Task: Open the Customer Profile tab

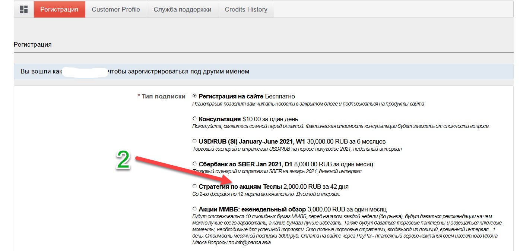Action: tap(116, 9)
